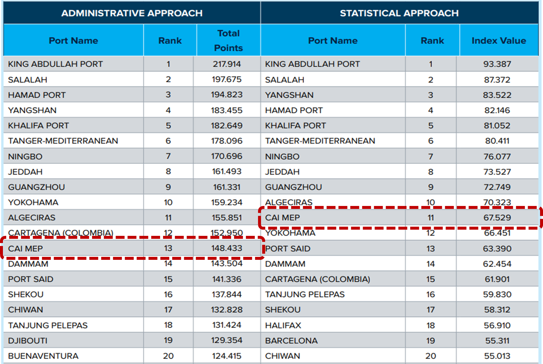Click the 73.527 index value
Viewport: 543px width, 364px height.
pos(497,172)
